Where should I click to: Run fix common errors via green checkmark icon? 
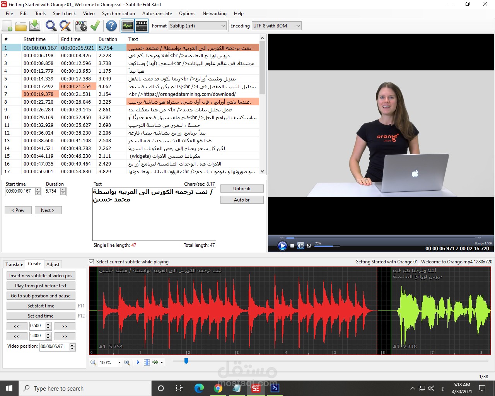(95, 26)
